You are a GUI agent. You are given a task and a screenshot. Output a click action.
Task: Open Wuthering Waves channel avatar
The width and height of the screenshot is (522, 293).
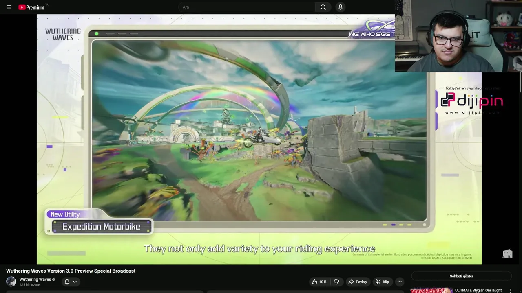[11, 282]
